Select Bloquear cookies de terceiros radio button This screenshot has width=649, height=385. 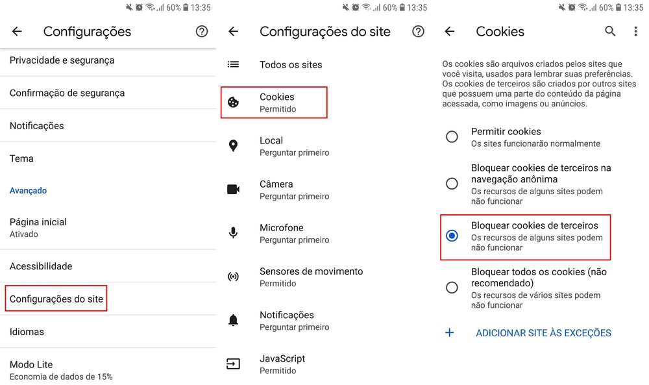[x=452, y=236]
